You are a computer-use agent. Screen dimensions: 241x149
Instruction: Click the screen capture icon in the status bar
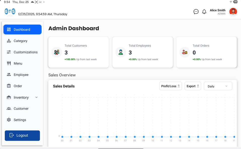click(37, 2)
